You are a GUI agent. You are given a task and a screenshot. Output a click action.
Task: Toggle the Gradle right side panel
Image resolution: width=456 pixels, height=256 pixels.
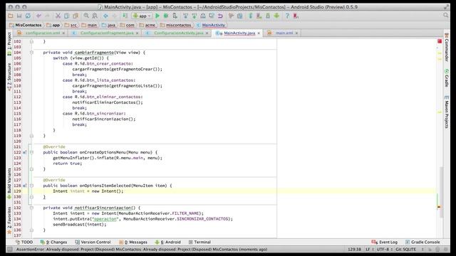tap(447, 78)
